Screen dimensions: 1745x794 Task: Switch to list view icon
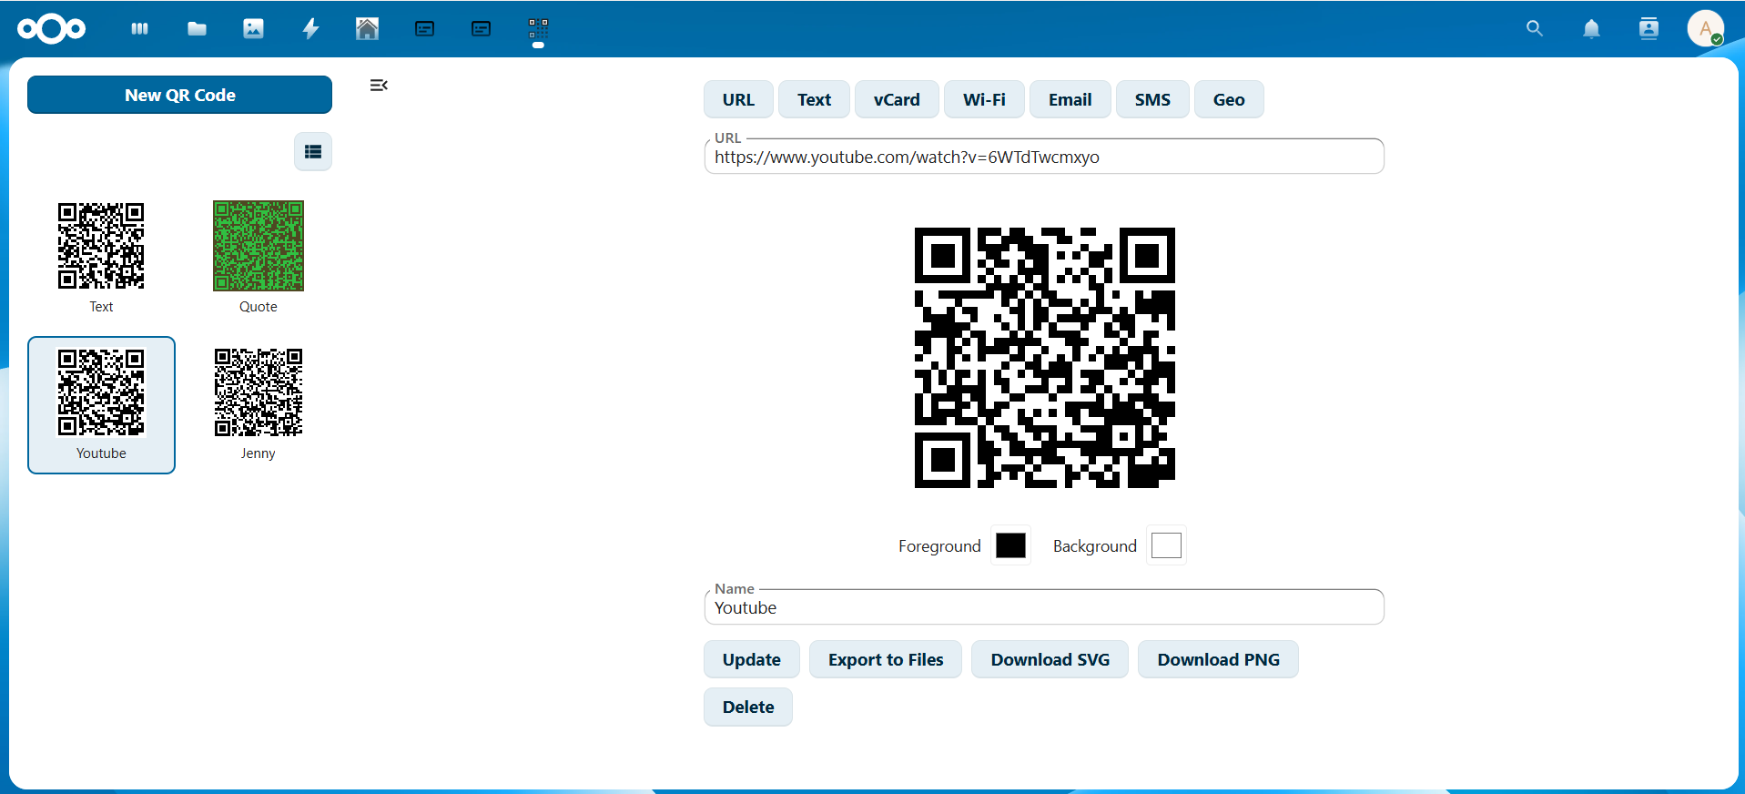tap(313, 151)
